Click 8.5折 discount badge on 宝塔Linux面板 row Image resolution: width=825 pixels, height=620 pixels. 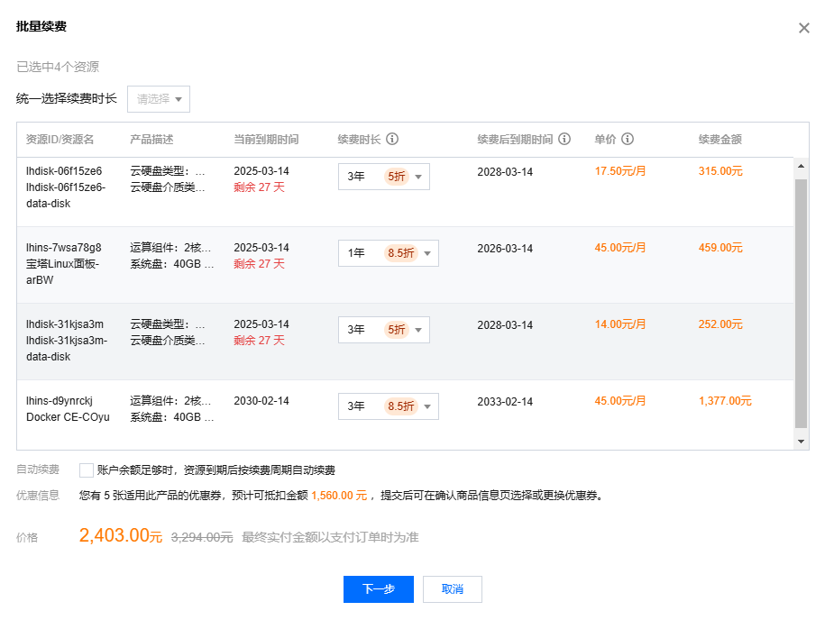(x=399, y=253)
